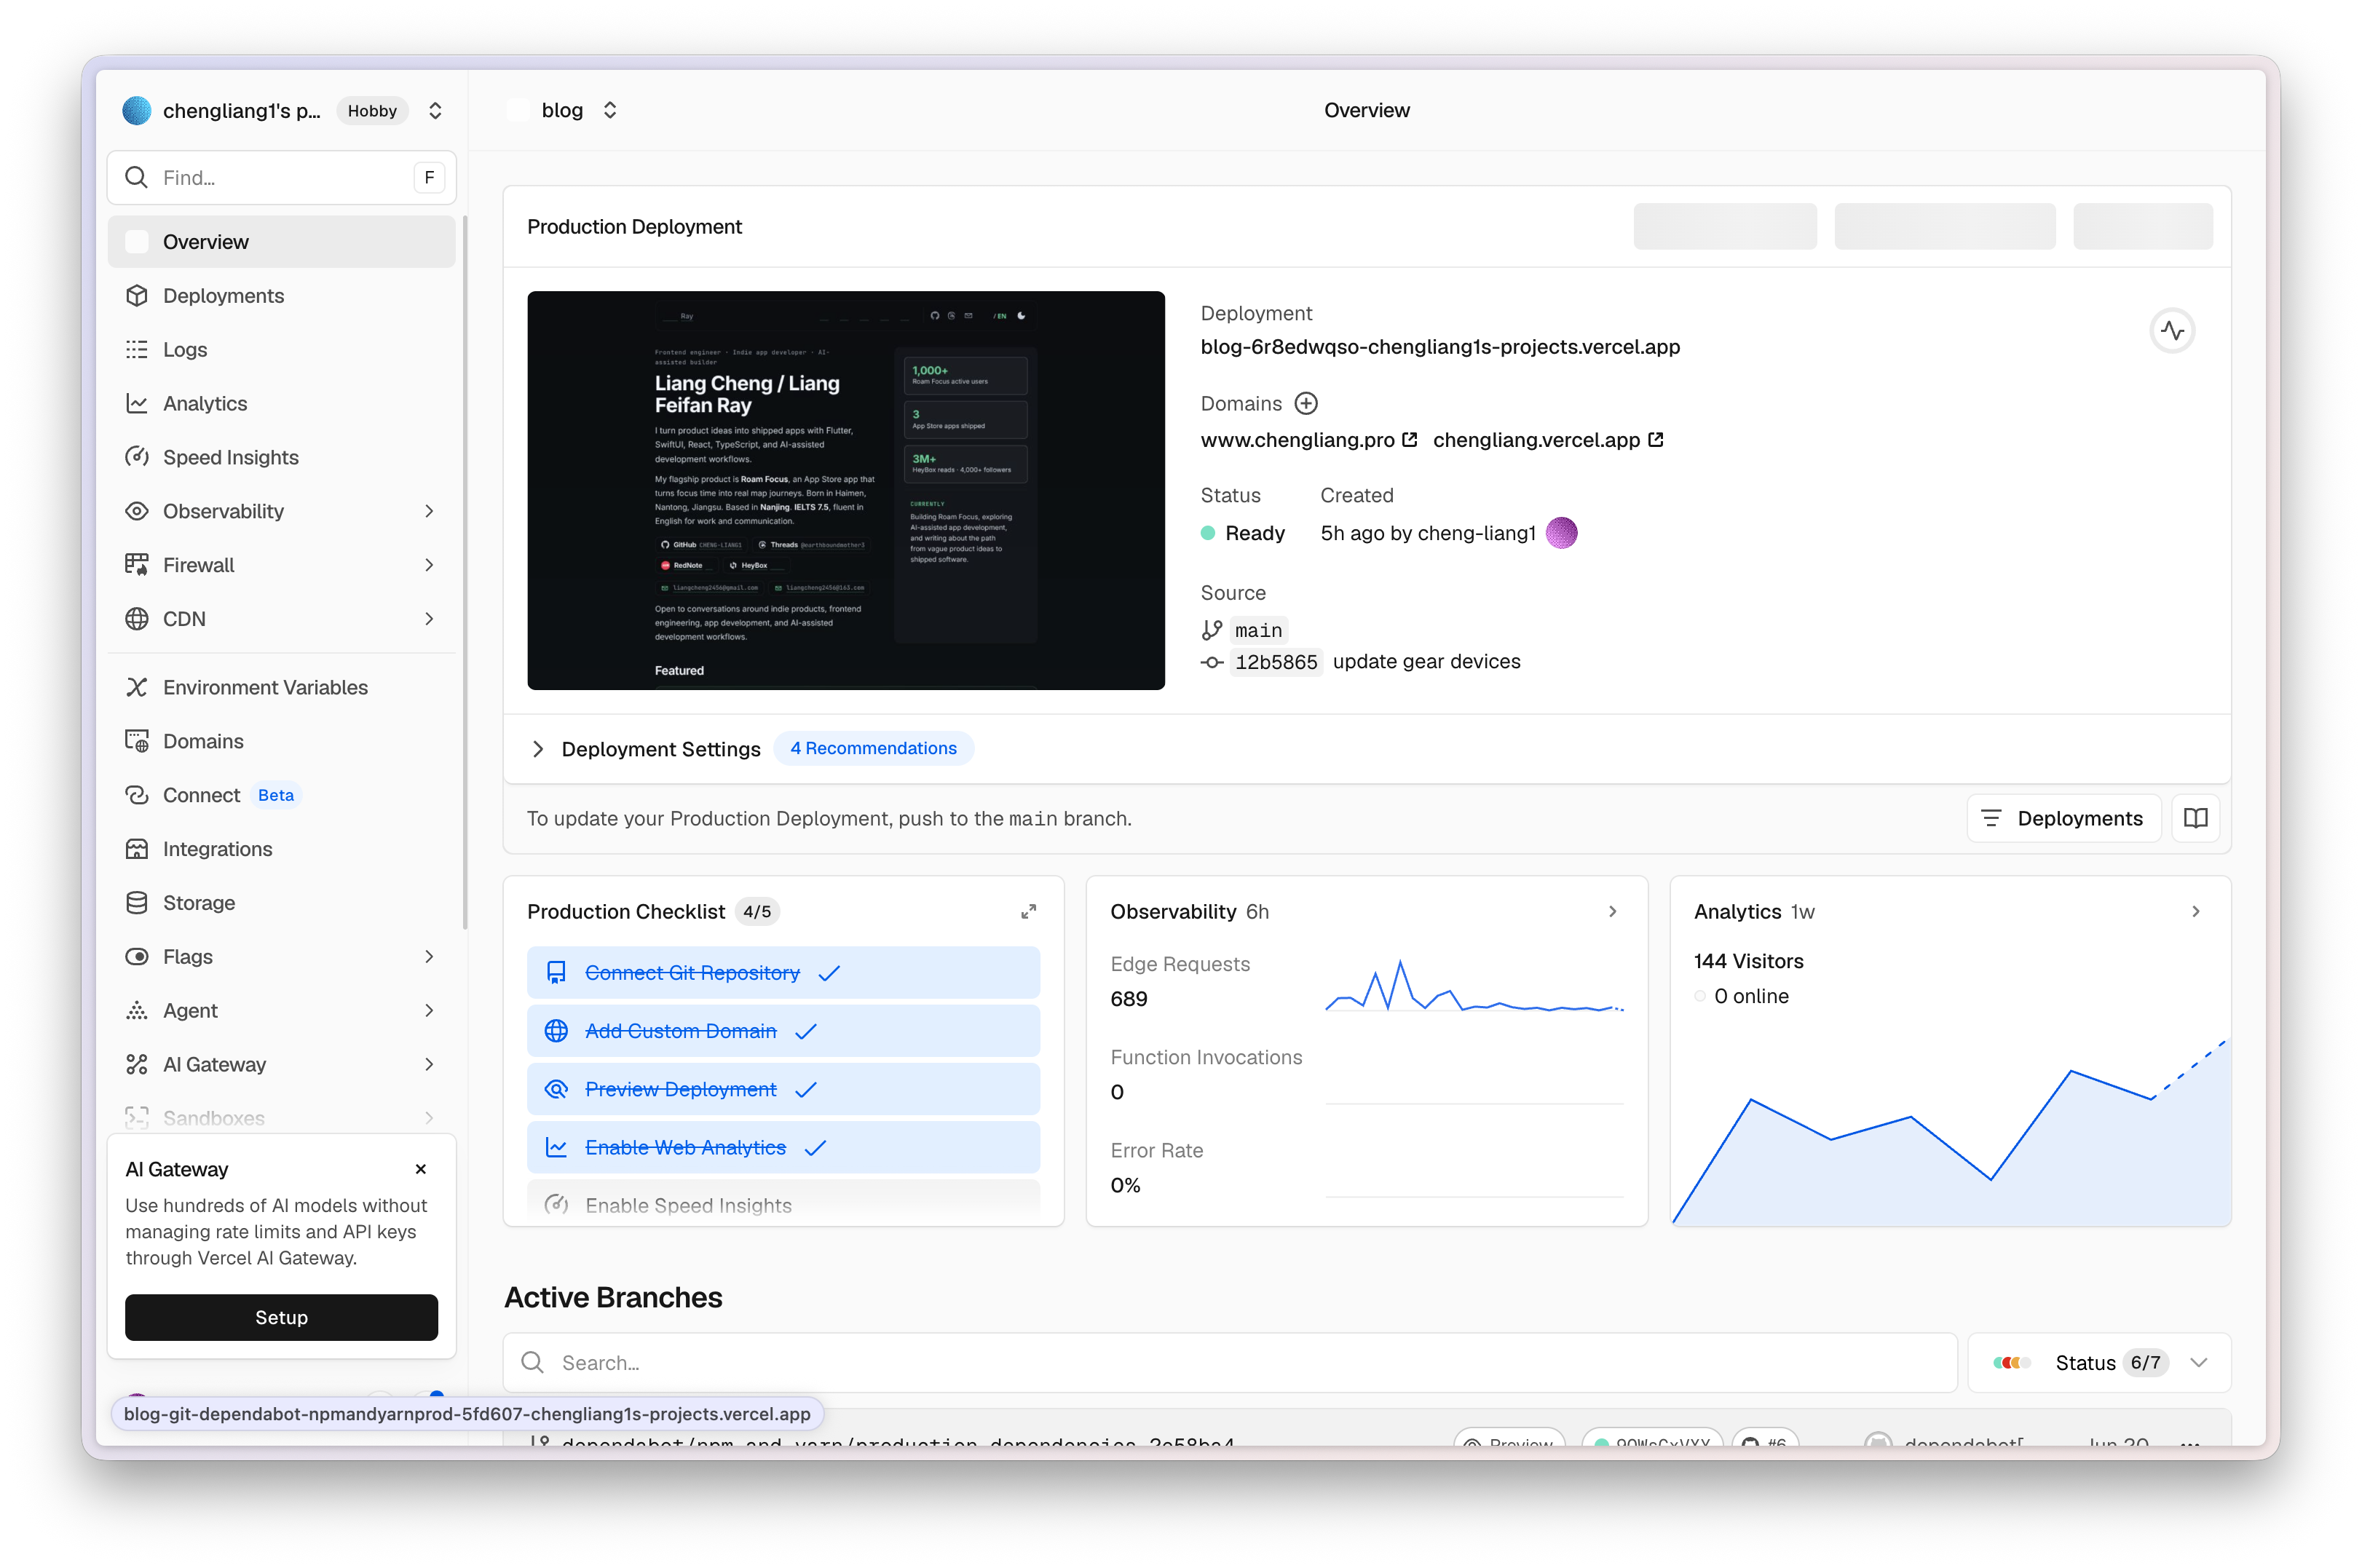Open the blog project switcher
This screenshot has height=1568, width=2362.
pyautogui.click(x=610, y=111)
